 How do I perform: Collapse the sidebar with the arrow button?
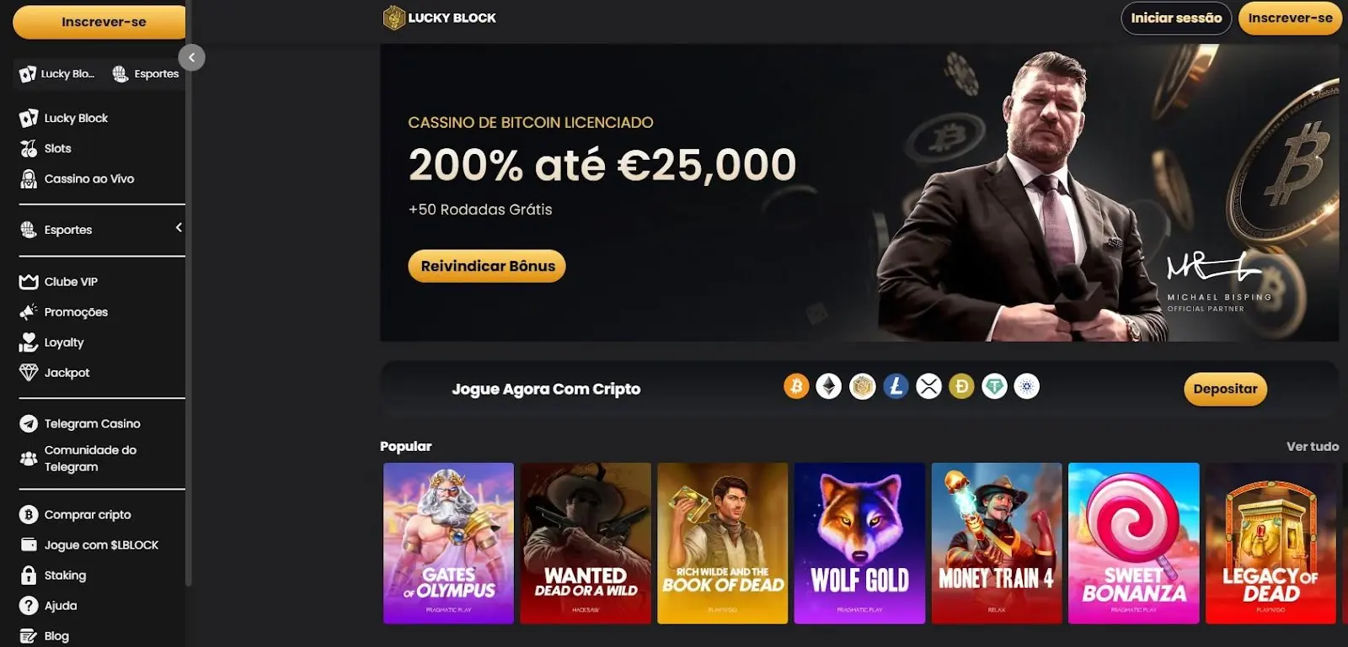pyautogui.click(x=192, y=57)
